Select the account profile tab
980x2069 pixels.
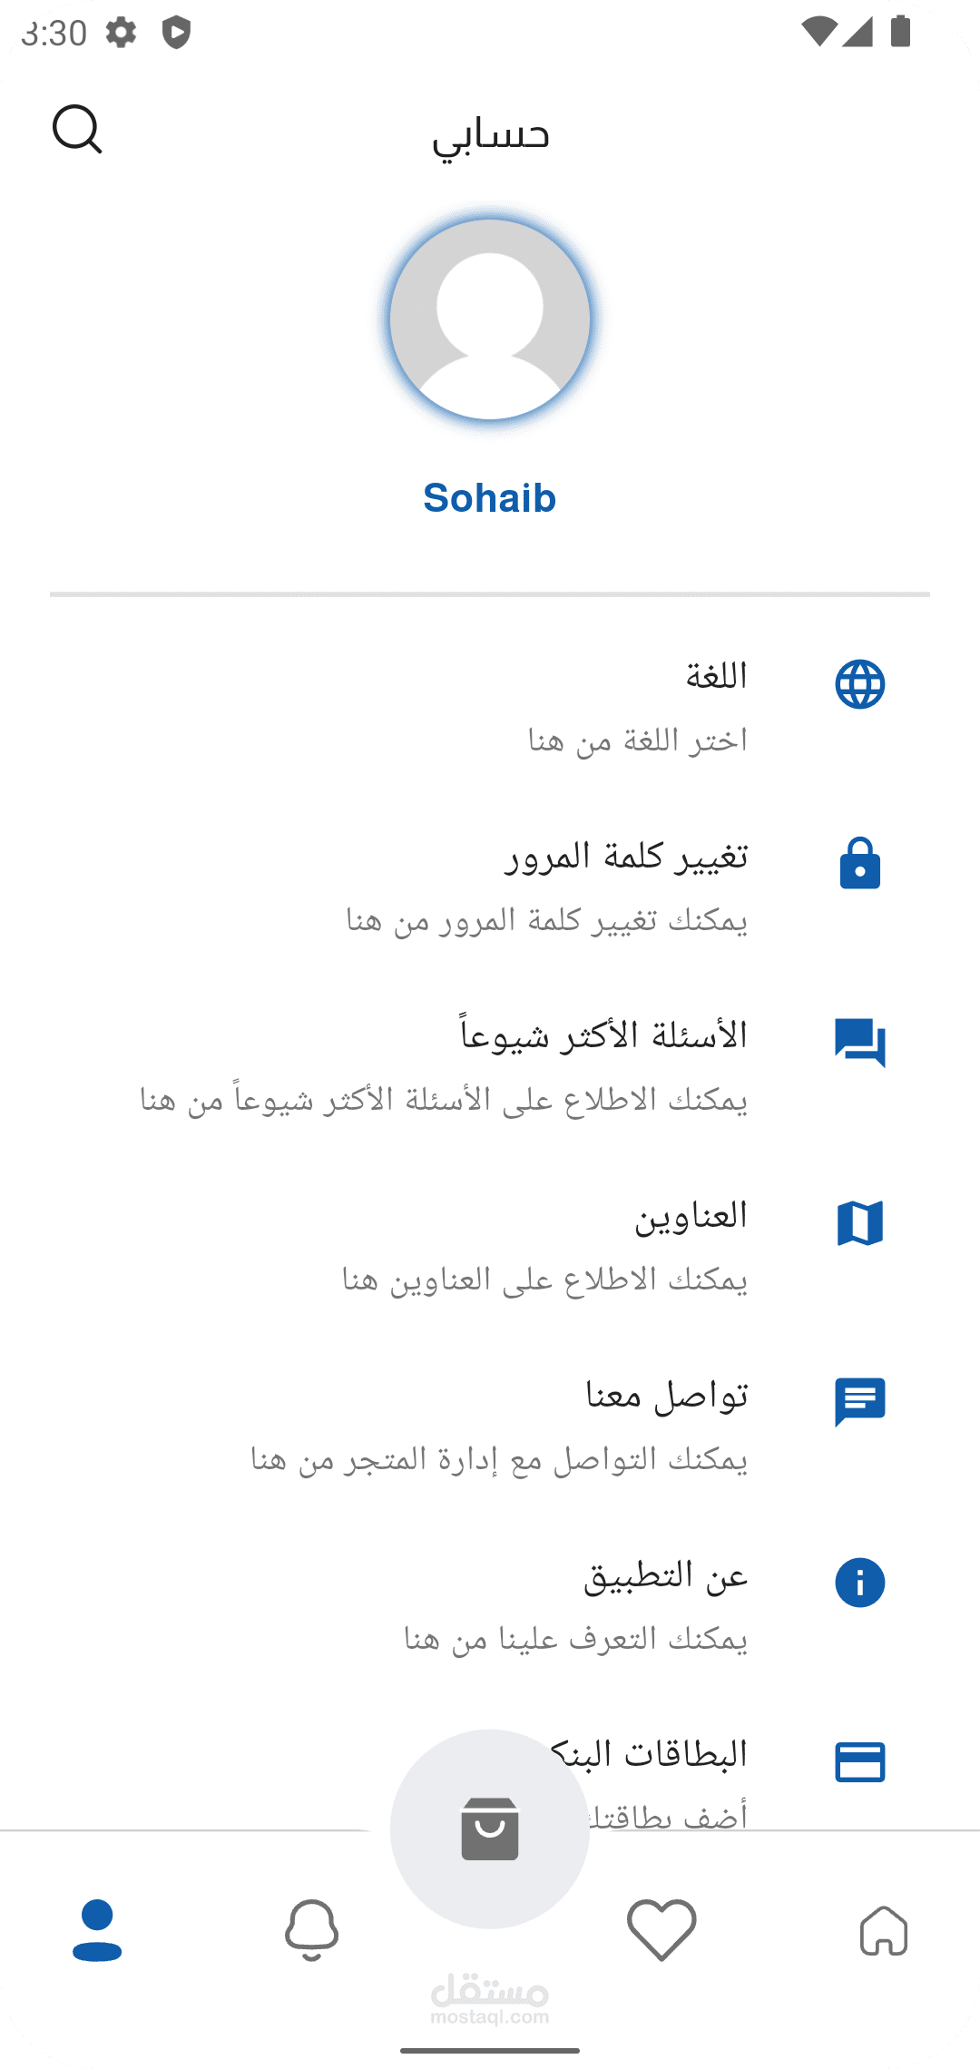(97, 1930)
